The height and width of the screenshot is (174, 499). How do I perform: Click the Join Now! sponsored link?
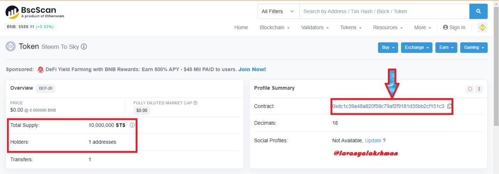pyautogui.click(x=252, y=69)
